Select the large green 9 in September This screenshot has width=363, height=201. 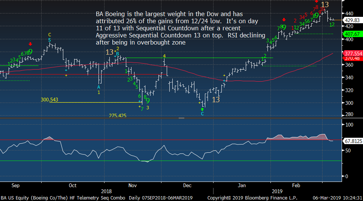point(30,52)
